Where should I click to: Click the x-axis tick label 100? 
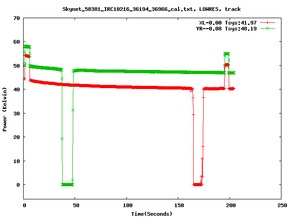point(128,205)
